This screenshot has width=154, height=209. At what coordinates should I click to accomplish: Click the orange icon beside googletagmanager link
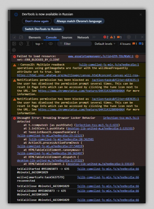pos(137,56)
